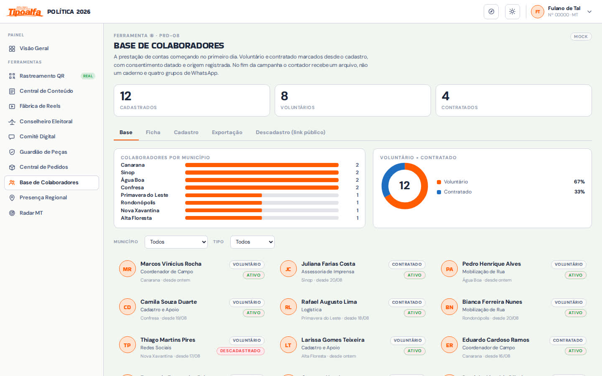Toggle light/dark theme sun icon

512,12
